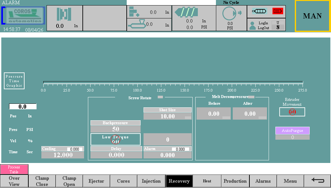Click the user login person icon
331x194 pixels.
click(x=253, y=26)
